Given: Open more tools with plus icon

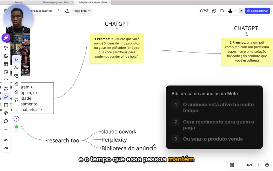Looking at the screenshot, I should click(x=6, y=129).
